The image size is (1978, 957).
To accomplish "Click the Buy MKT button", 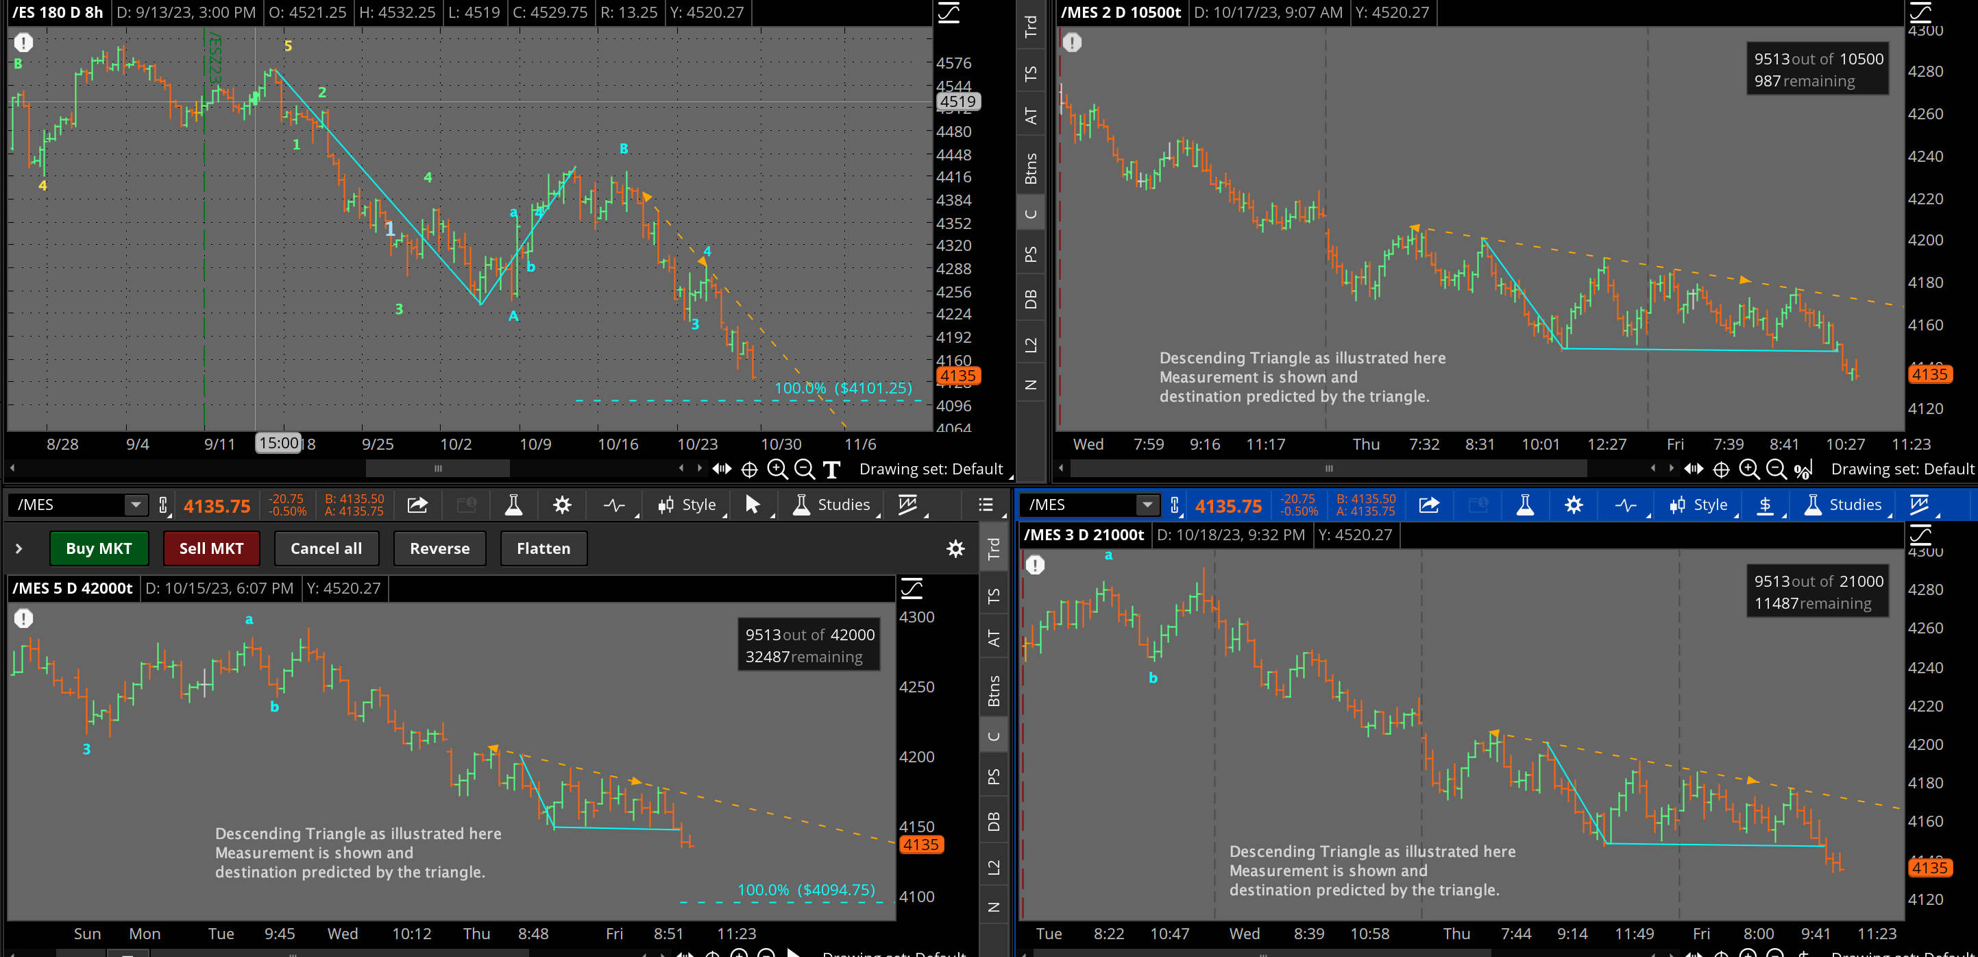I will click(99, 548).
